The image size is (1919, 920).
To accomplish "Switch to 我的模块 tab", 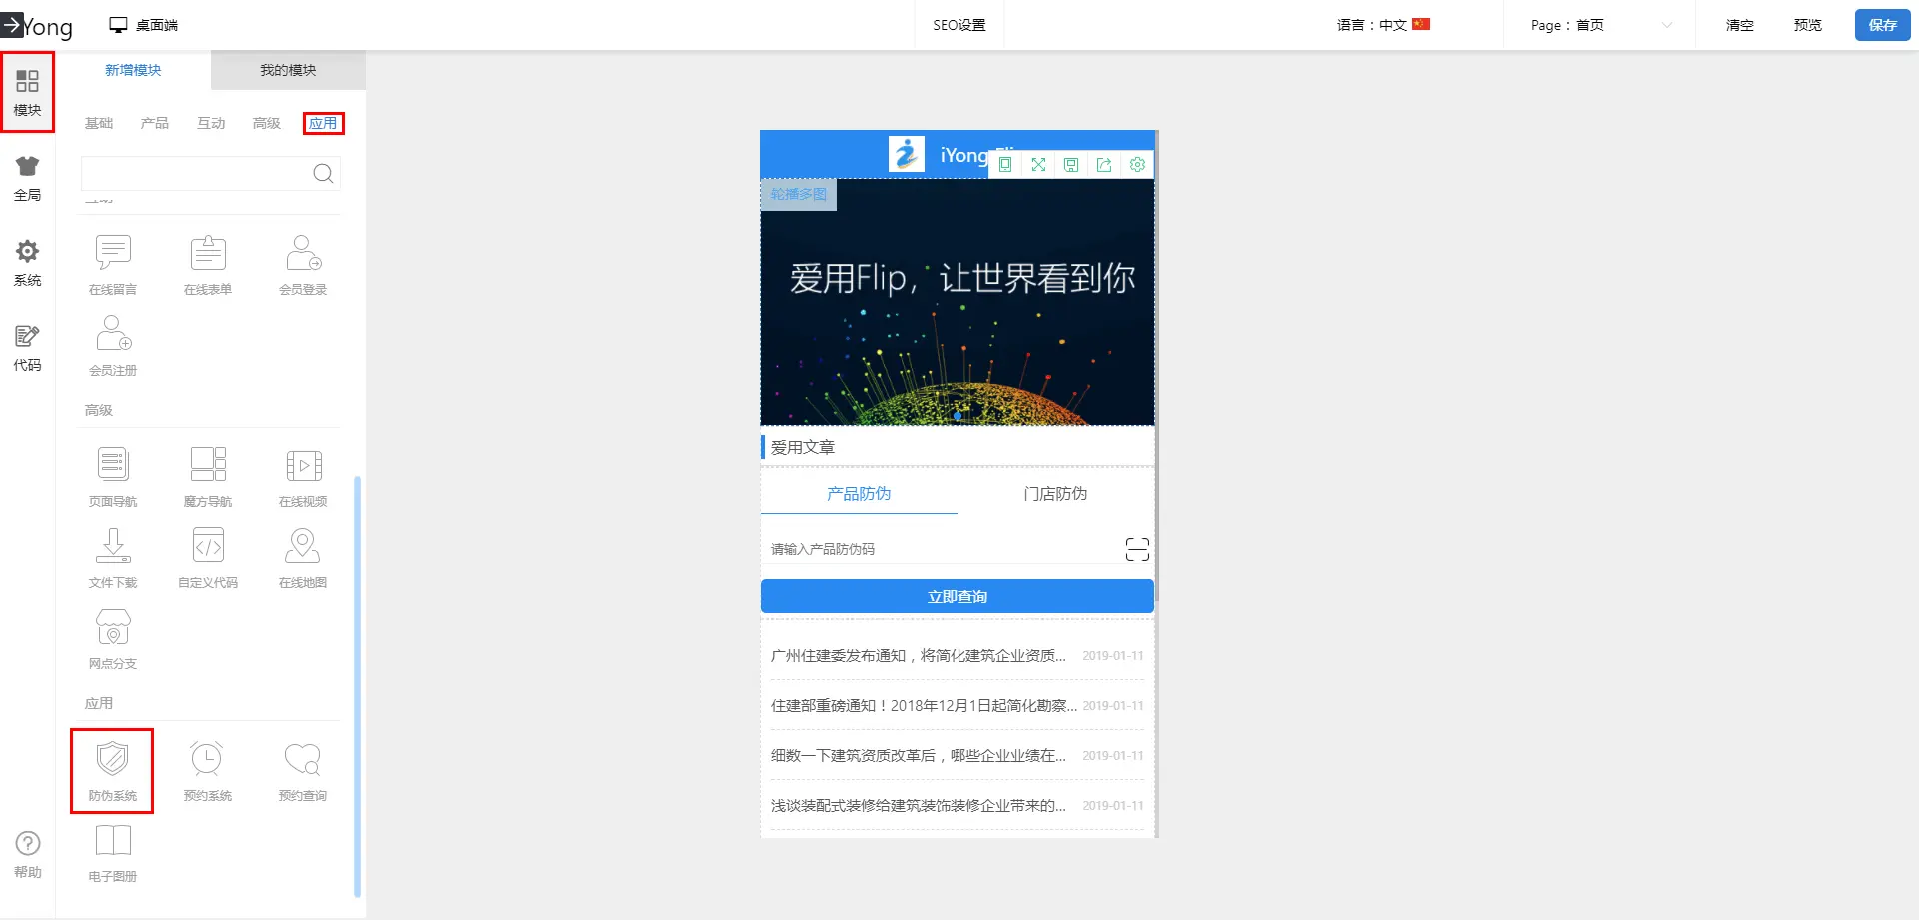I will [x=288, y=70].
